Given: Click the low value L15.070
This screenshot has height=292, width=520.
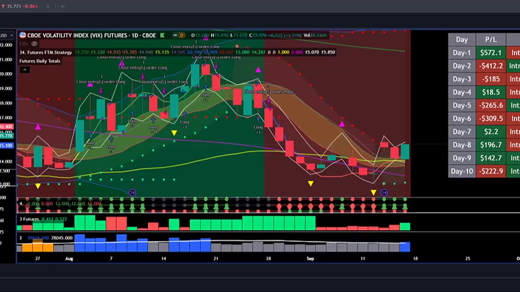Looking at the screenshot, I should tap(238, 35).
